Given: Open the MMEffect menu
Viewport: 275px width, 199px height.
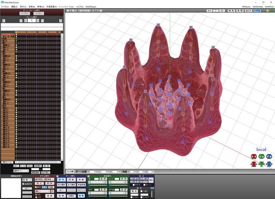Looking at the screenshot, I should pos(269,7).
